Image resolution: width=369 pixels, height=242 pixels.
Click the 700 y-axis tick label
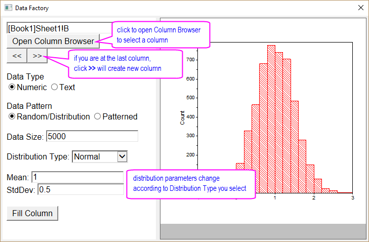coord(191,60)
